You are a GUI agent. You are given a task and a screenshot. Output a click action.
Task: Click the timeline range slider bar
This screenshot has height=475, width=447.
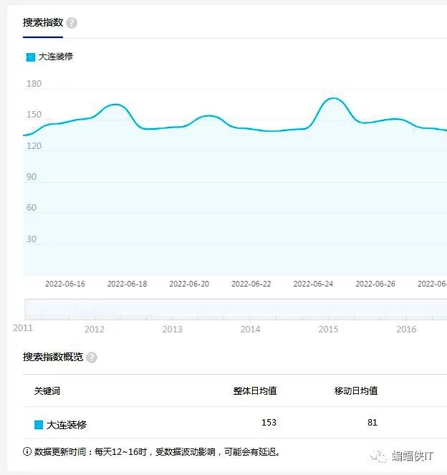coord(236,309)
